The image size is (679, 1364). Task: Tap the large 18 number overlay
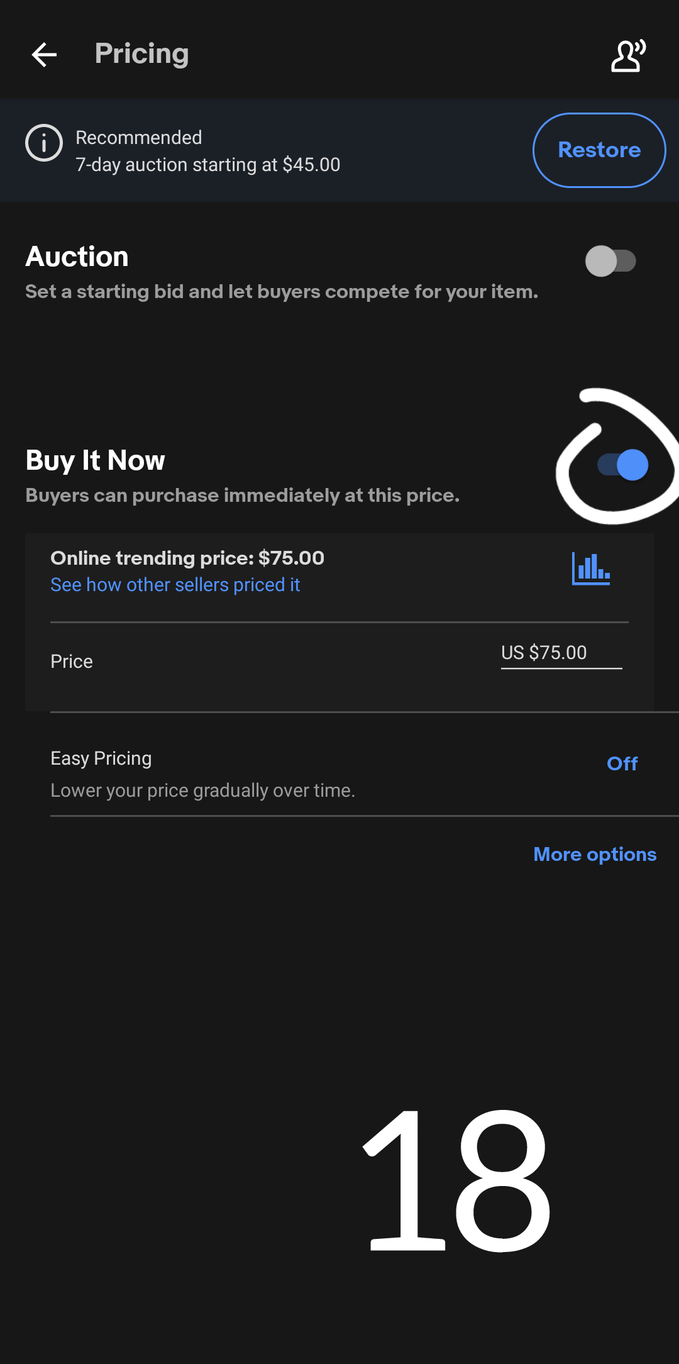[x=457, y=1180]
